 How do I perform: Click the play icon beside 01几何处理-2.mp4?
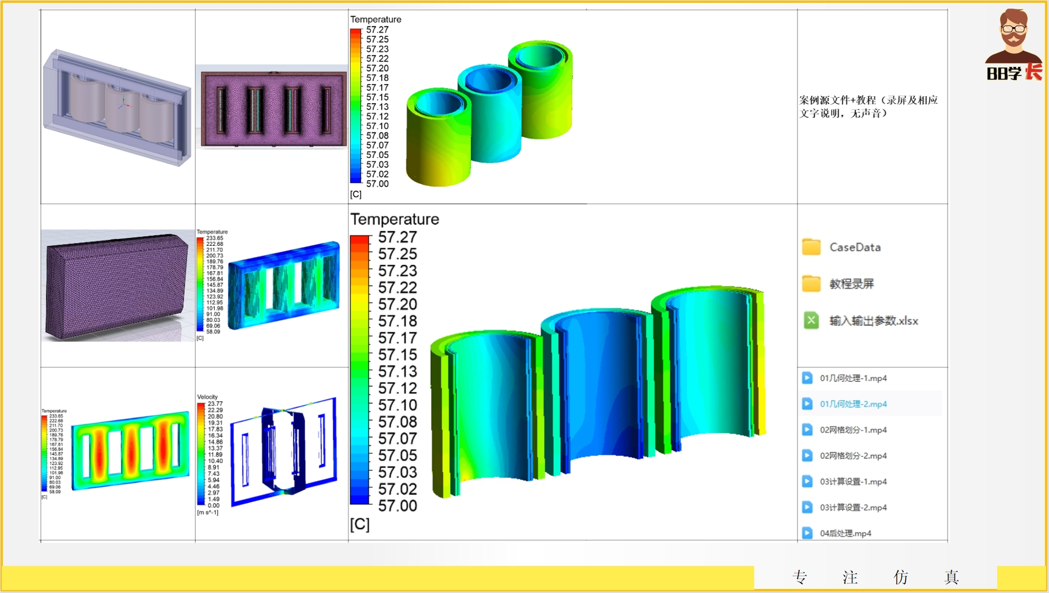point(807,404)
